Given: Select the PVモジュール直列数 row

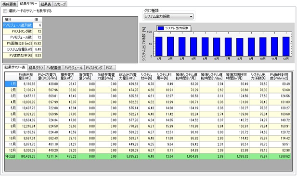Looking at the screenshot, I should [x=22, y=25].
